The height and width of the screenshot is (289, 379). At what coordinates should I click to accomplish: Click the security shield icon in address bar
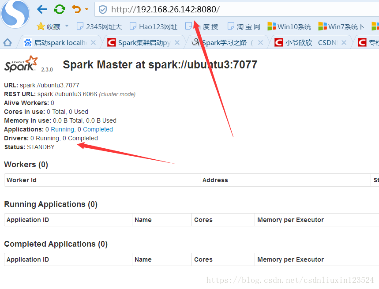click(103, 10)
